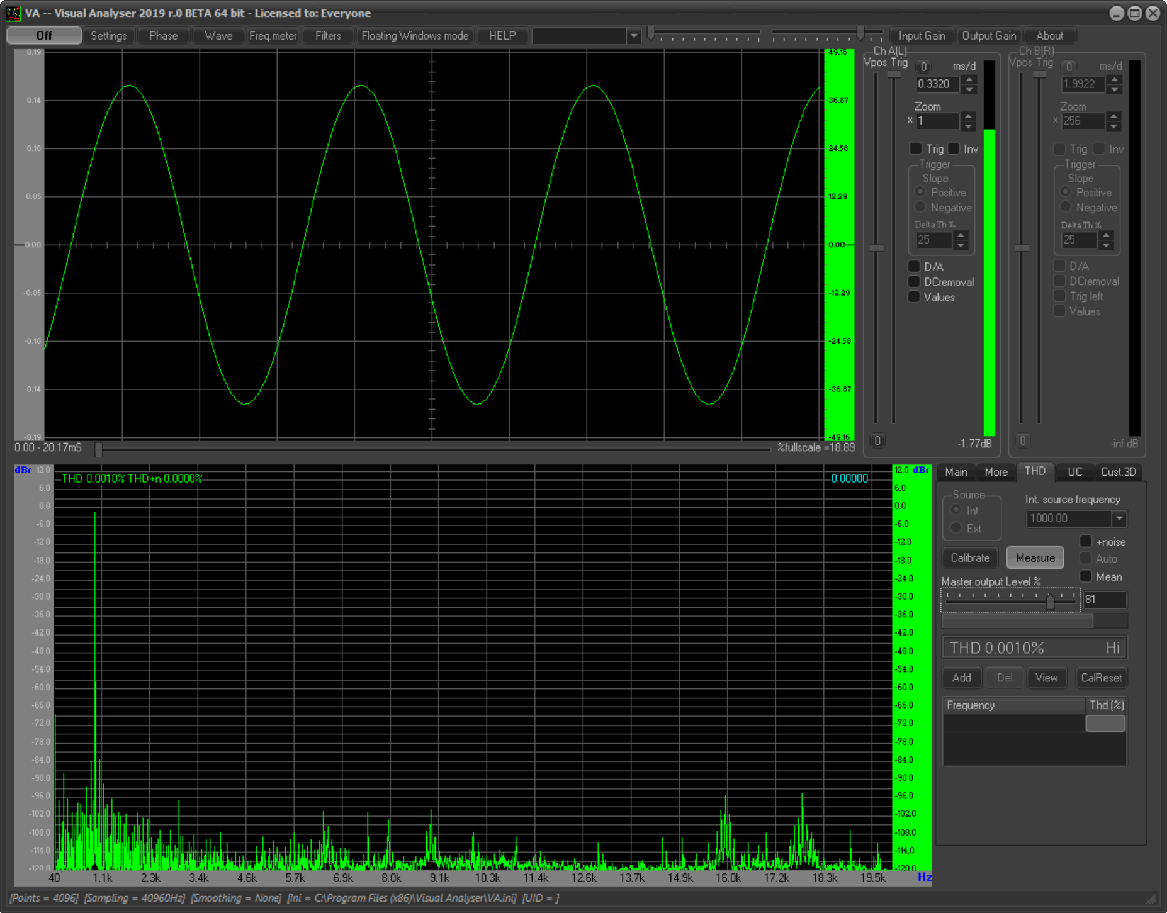Click the THD 0.0010% readout display
This screenshot has width=1167, height=913.
(x=1034, y=647)
